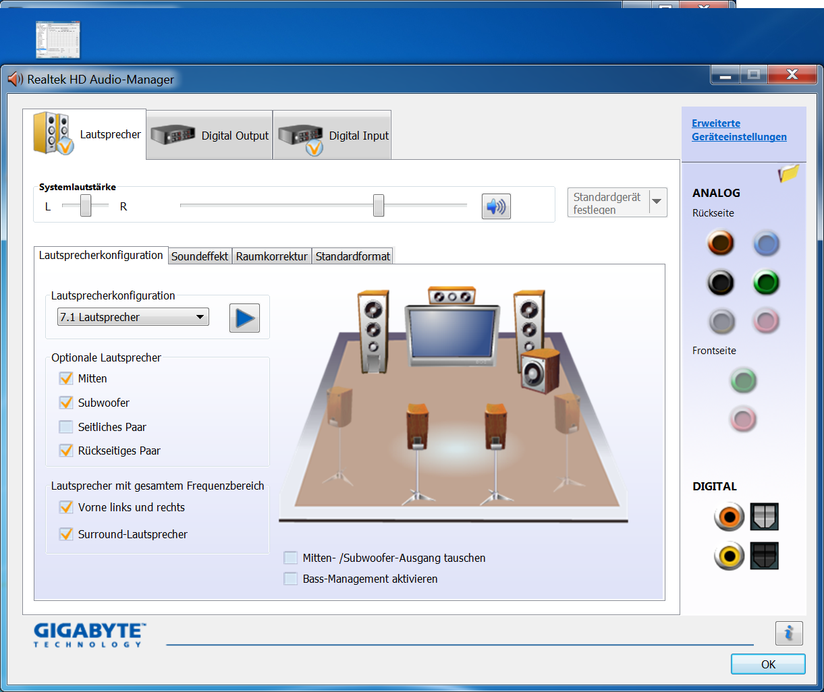Viewport: 824px width, 692px height.
Task: Click the information button icon
Action: click(x=788, y=634)
